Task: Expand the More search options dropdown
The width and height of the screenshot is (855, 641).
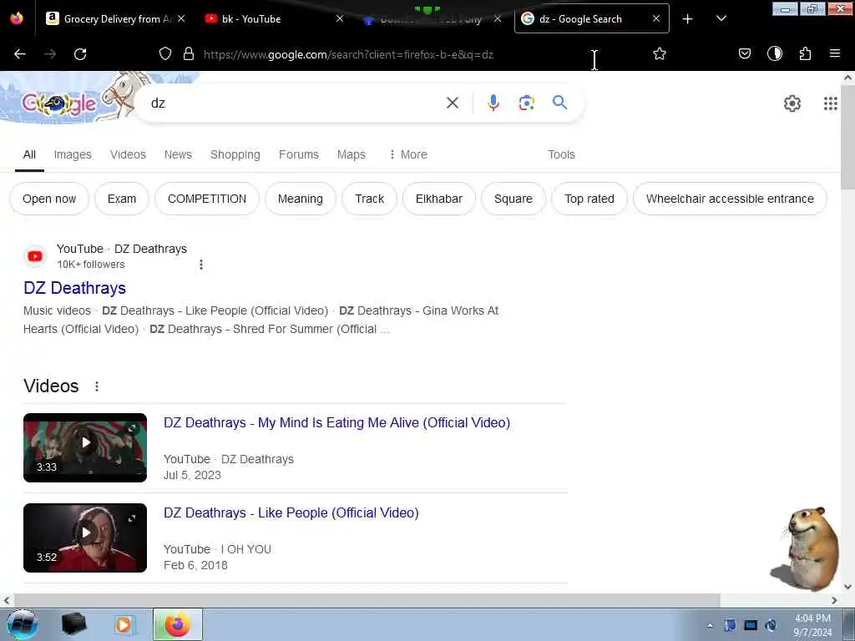Action: (x=407, y=154)
